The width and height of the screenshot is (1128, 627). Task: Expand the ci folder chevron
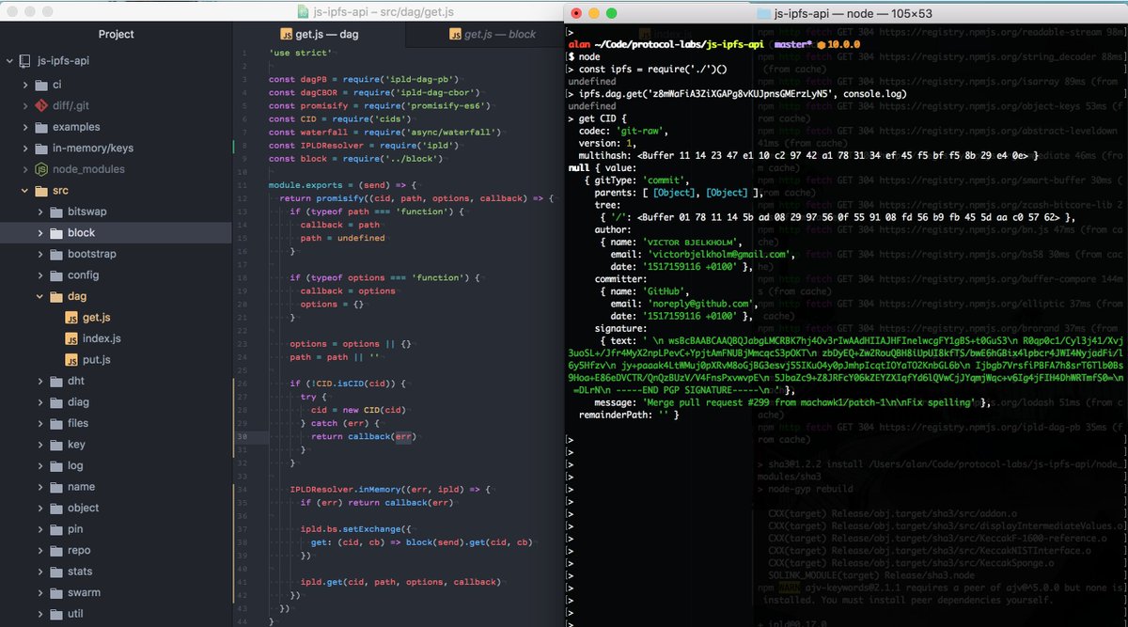tap(24, 84)
